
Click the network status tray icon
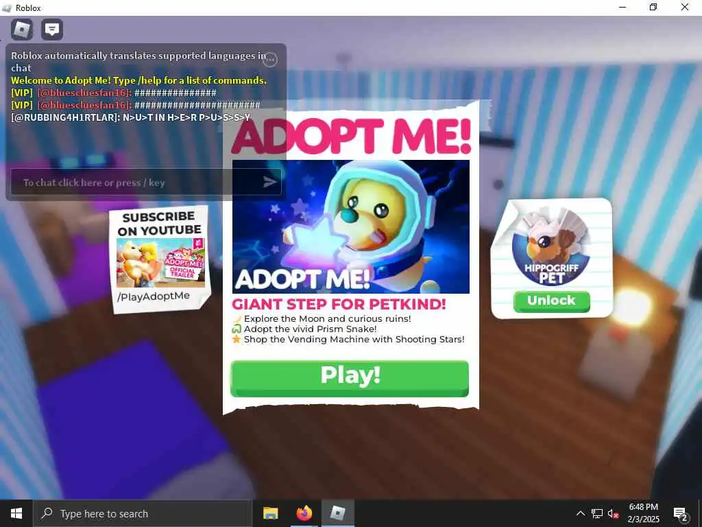click(x=597, y=513)
